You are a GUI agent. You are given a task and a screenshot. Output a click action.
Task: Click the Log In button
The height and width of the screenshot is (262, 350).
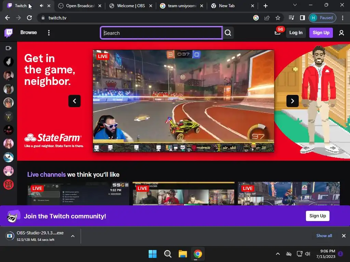(x=296, y=33)
